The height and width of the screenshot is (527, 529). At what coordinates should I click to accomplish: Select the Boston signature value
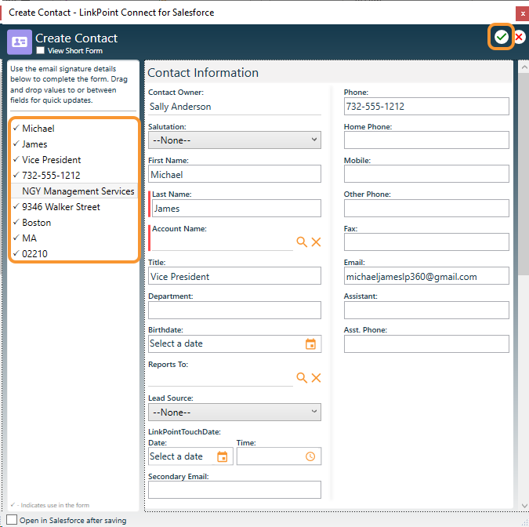(x=36, y=223)
